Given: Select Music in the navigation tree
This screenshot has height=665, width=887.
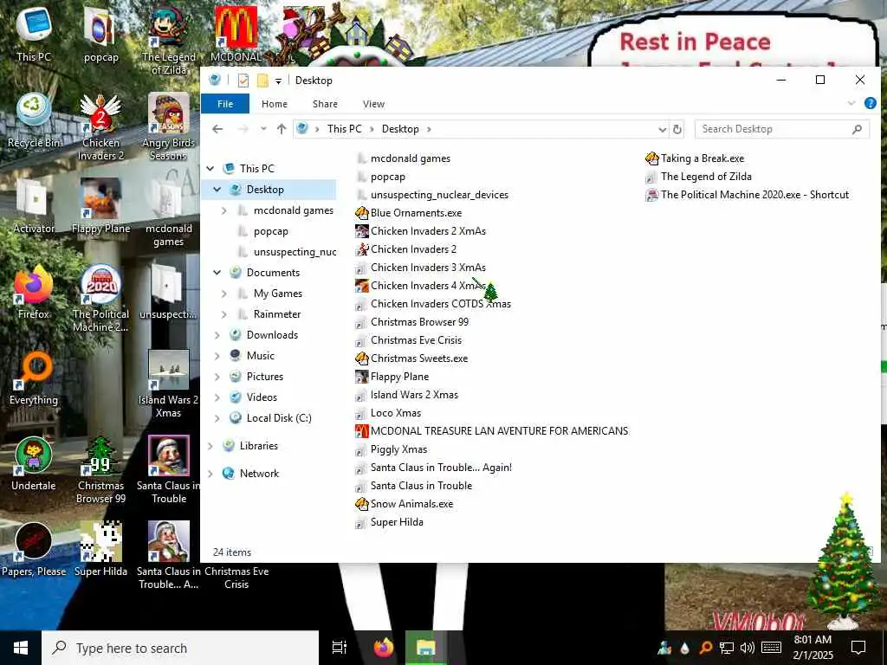Looking at the screenshot, I should [260, 356].
